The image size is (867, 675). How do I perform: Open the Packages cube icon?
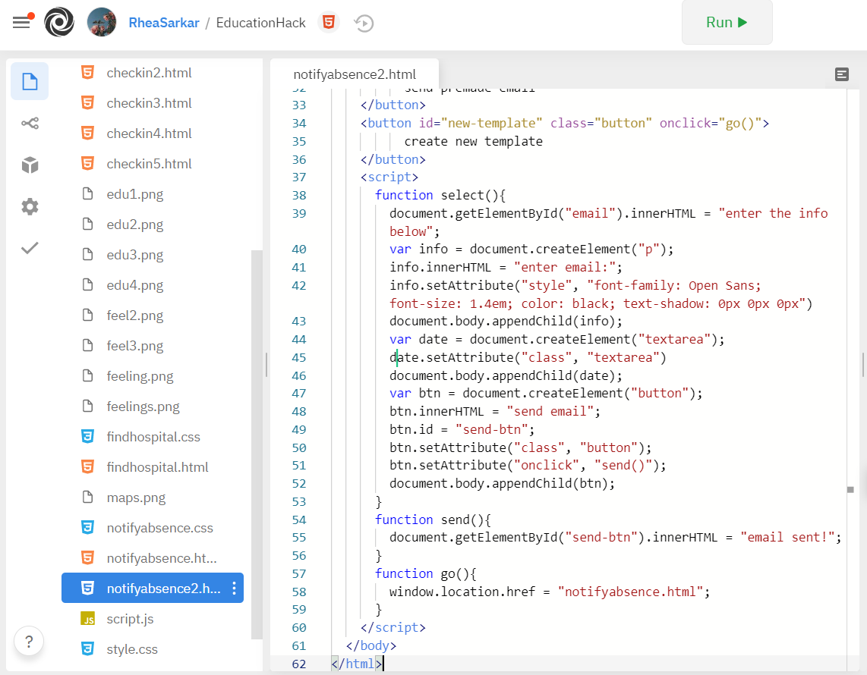(x=30, y=165)
